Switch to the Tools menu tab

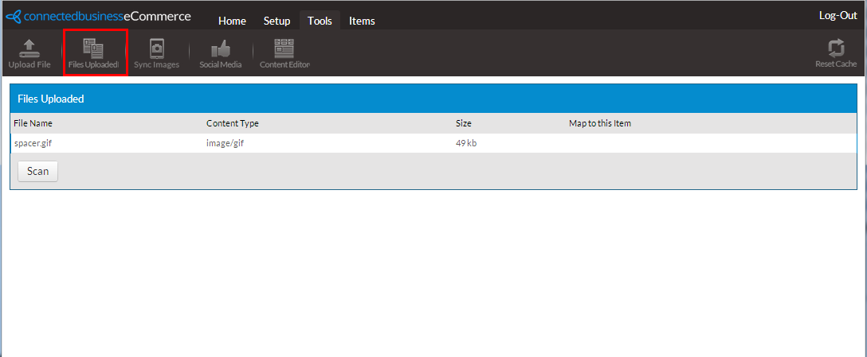tap(320, 21)
